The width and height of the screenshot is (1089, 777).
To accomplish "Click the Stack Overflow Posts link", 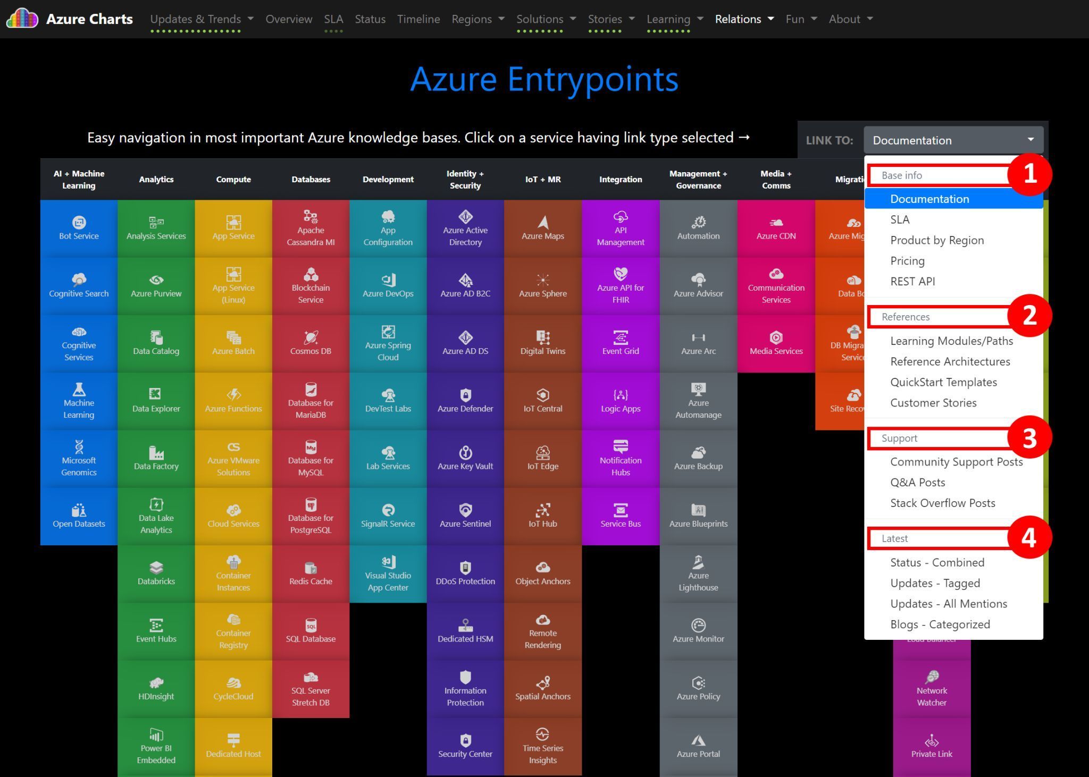I will 942,503.
